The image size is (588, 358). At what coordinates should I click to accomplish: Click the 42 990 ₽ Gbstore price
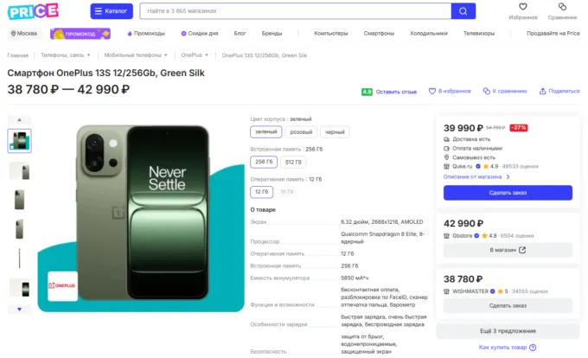click(463, 223)
